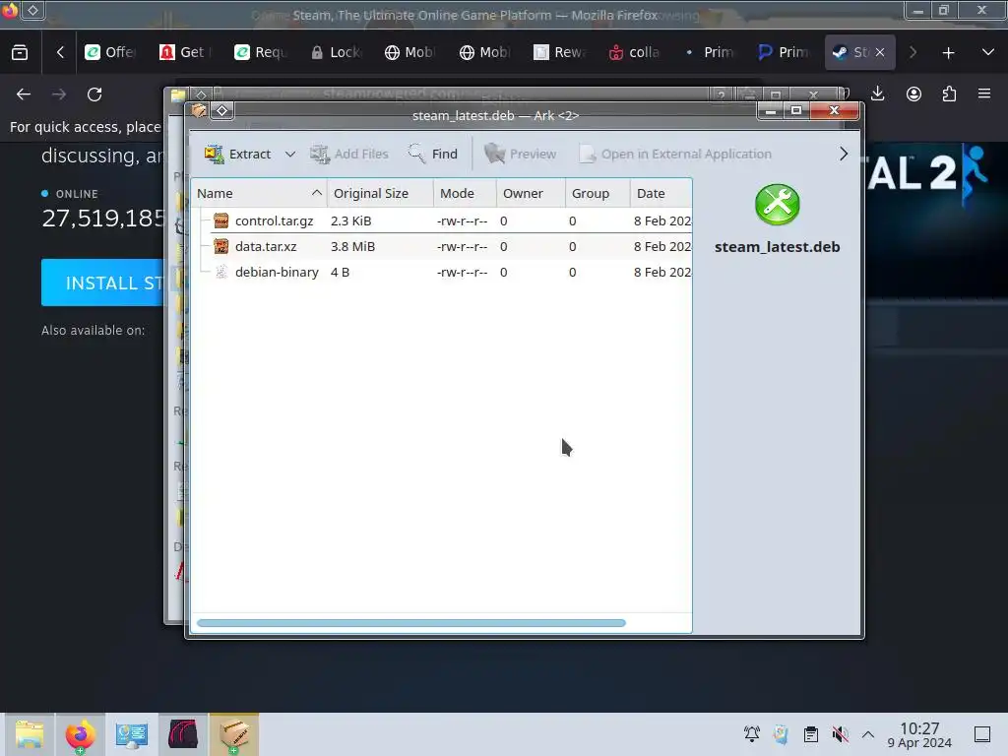Click the muted volume tray icon
This screenshot has width=1008, height=756.
point(840,734)
